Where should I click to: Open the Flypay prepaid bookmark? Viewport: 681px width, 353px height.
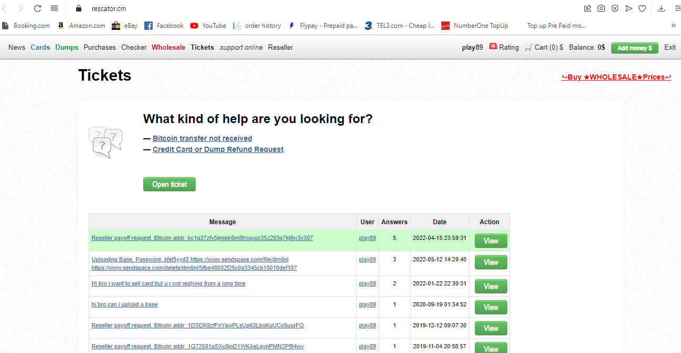(323, 25)
